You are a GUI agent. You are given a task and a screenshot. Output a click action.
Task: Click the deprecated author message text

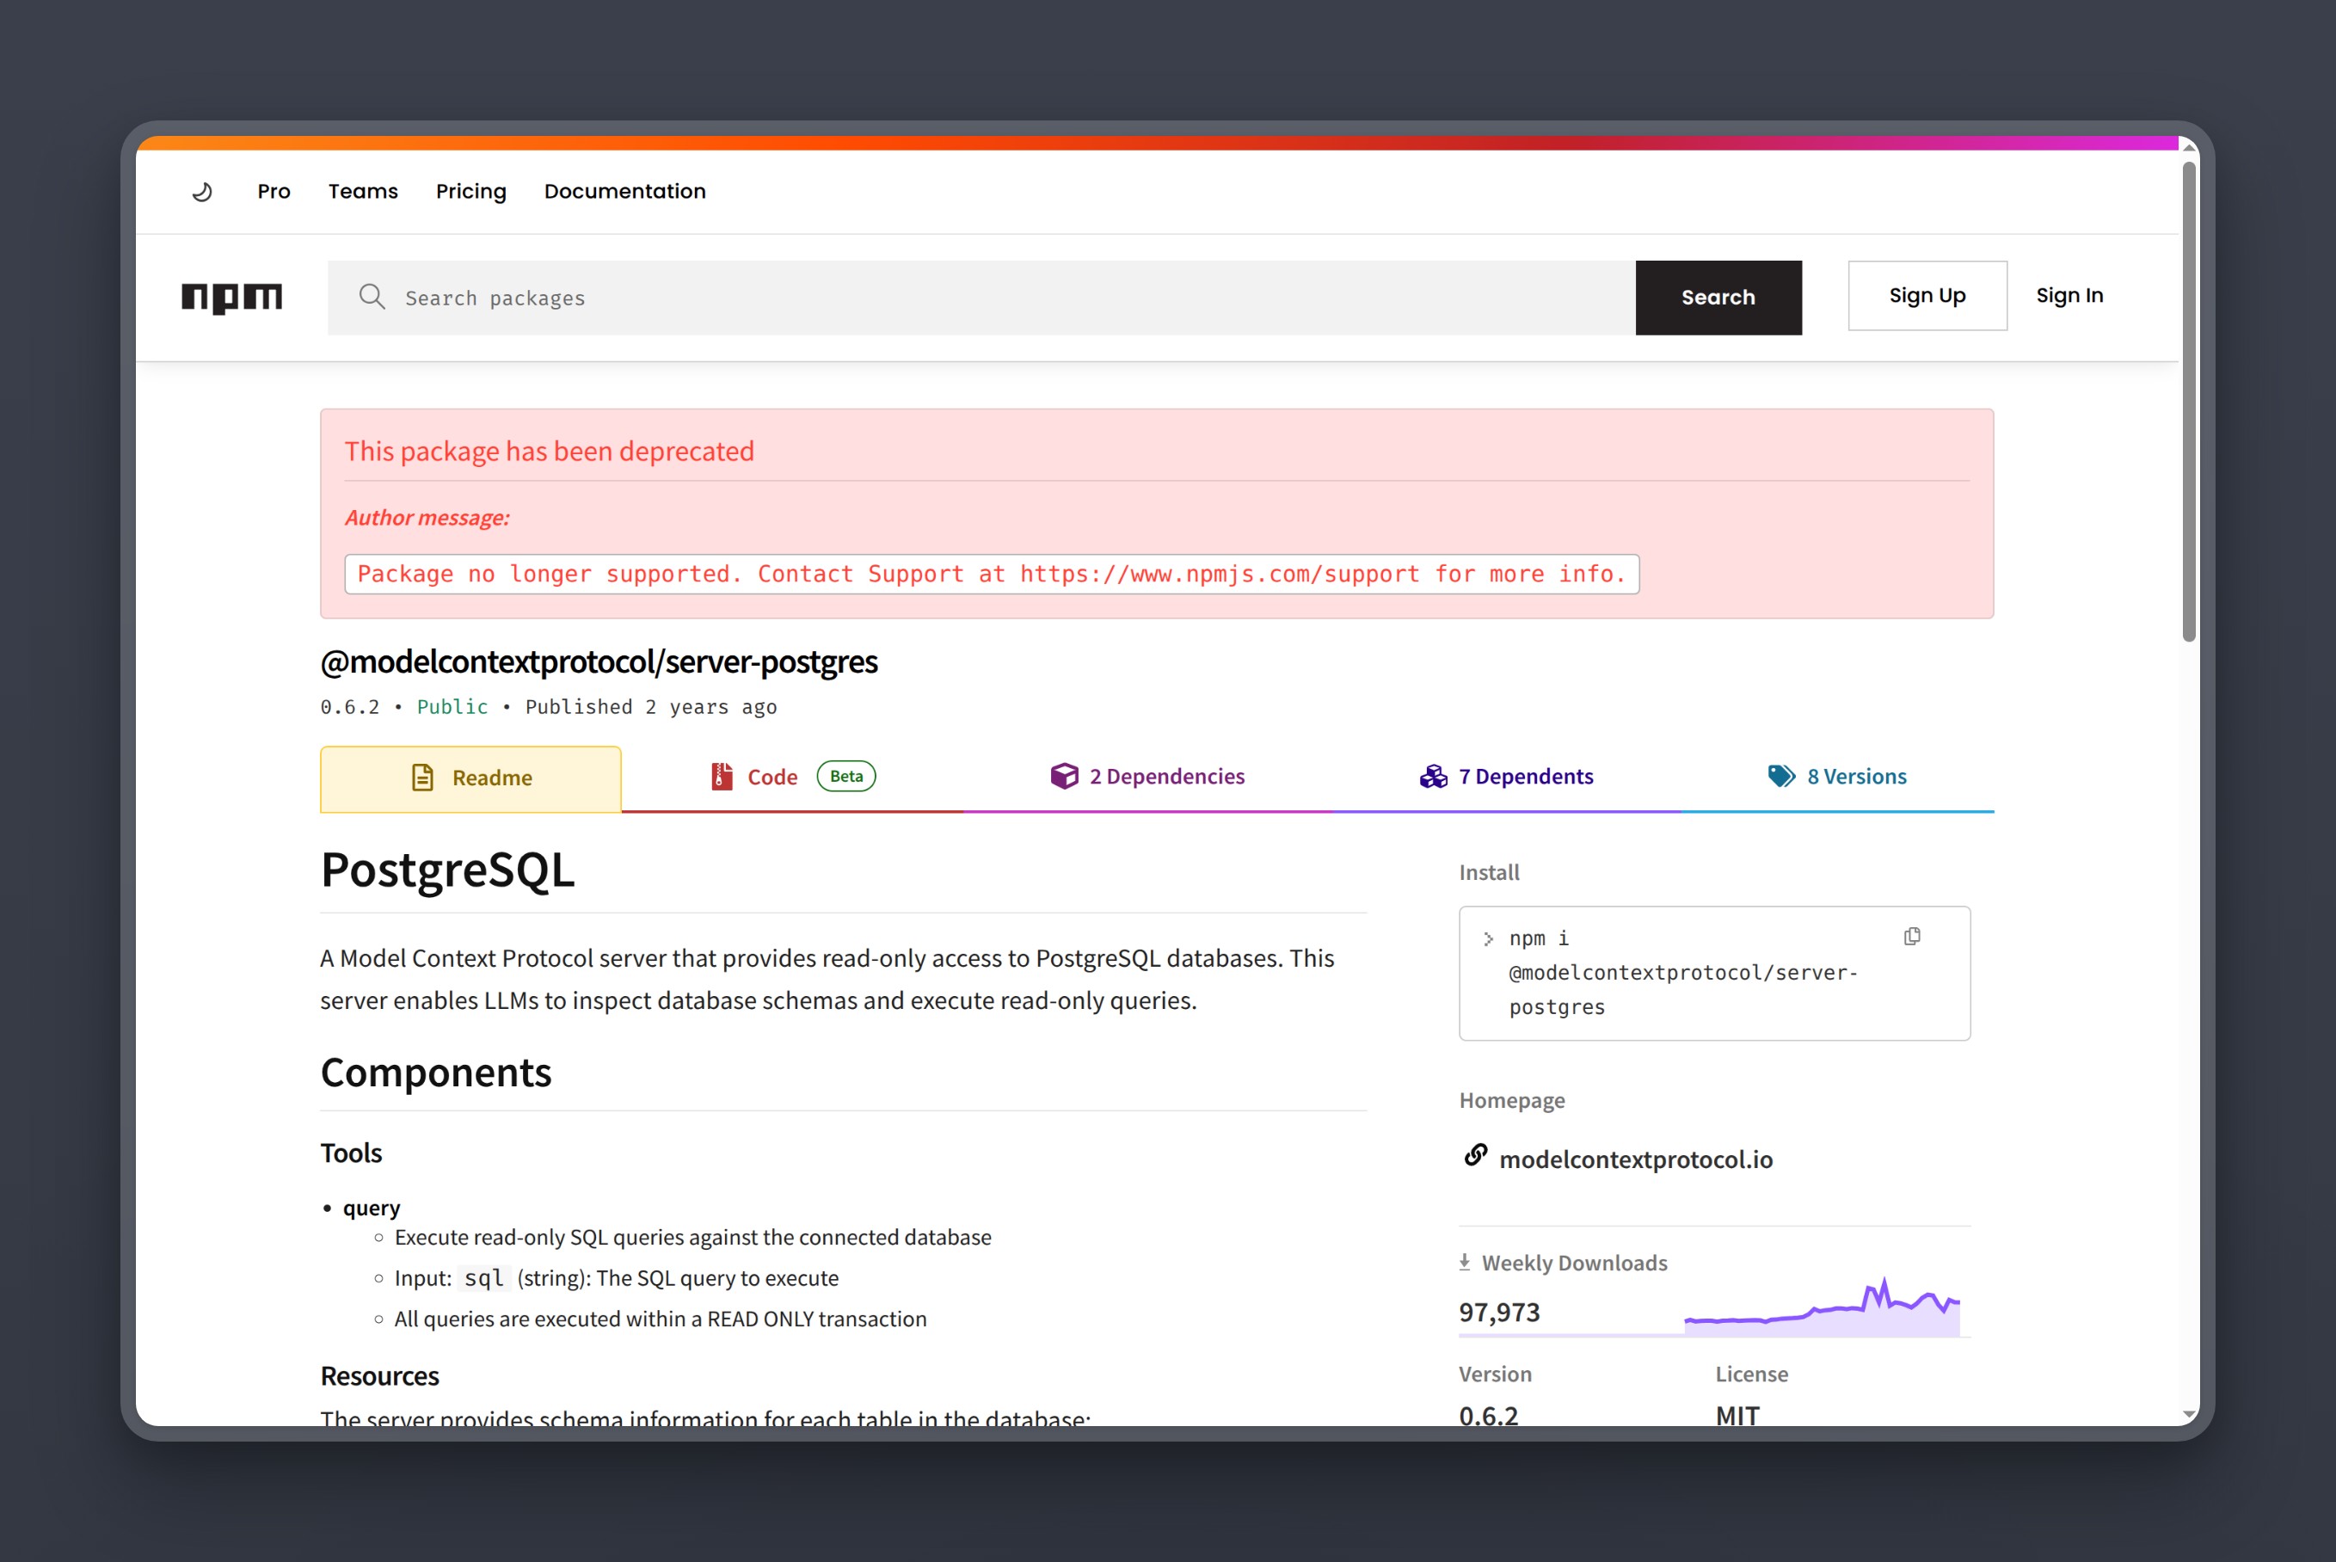pos(991,574)
